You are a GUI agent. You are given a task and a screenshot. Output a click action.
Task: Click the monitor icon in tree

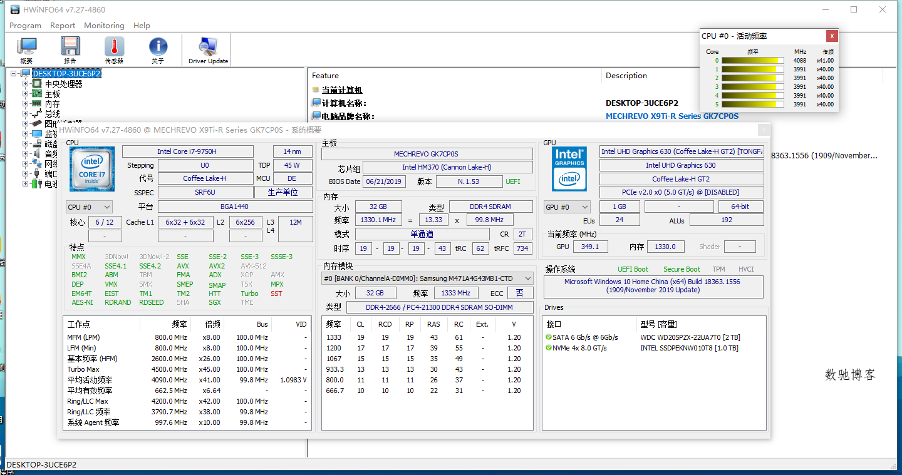pyautogui.click(x=37, y=134)
